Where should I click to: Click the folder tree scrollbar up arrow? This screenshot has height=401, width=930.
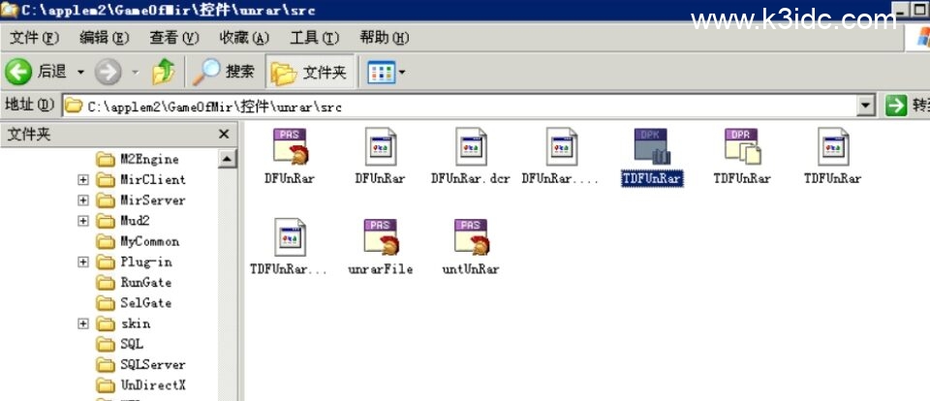228,159
